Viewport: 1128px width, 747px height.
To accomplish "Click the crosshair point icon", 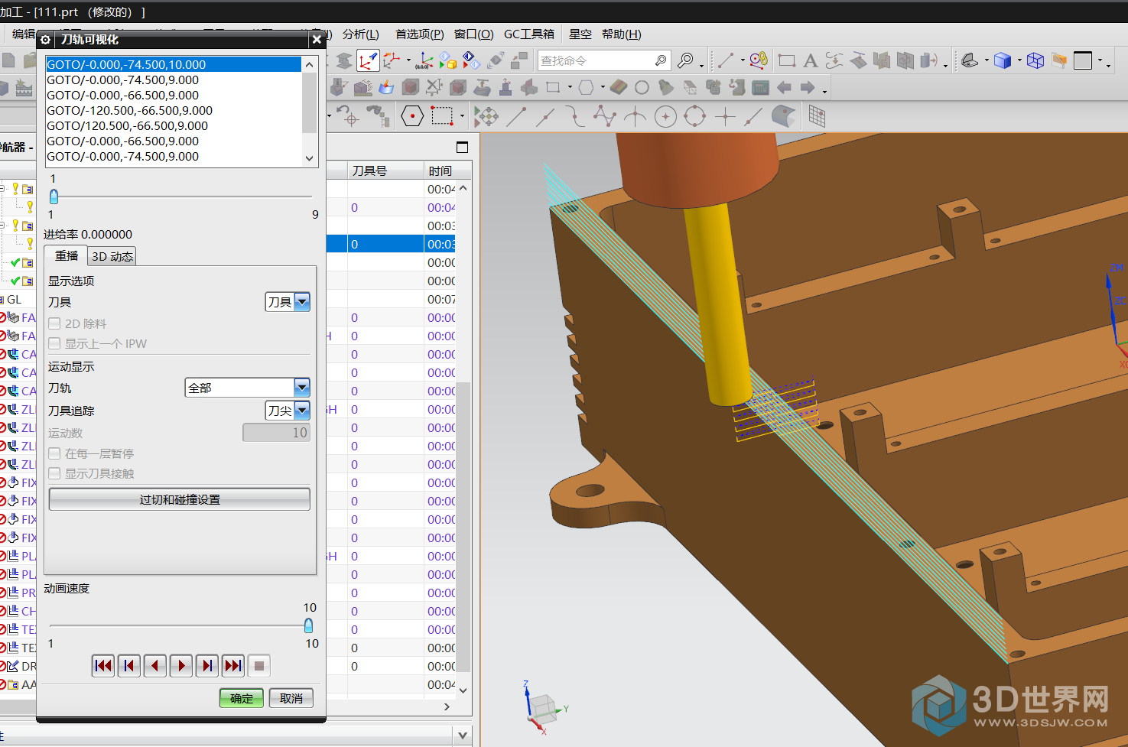I will [x=725, y=117].
